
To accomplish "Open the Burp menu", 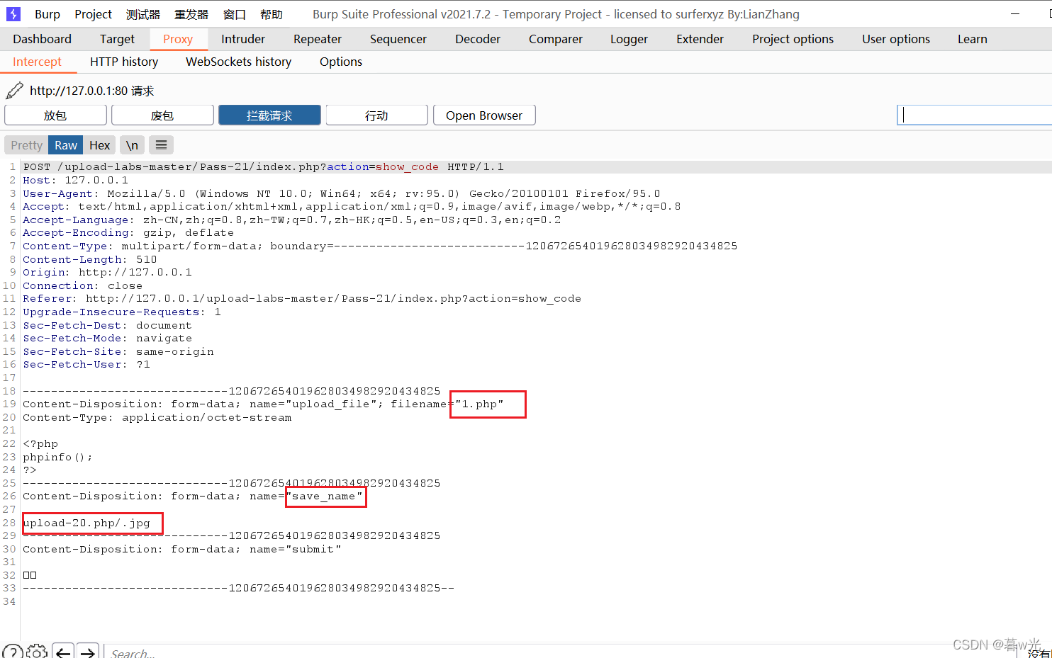I will tap(47, 14).
